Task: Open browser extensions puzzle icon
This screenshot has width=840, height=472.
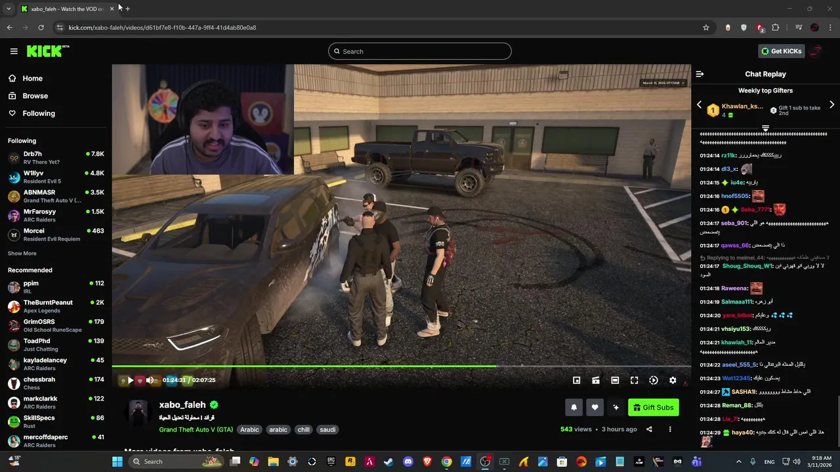Action: click(x=776, y=28)
